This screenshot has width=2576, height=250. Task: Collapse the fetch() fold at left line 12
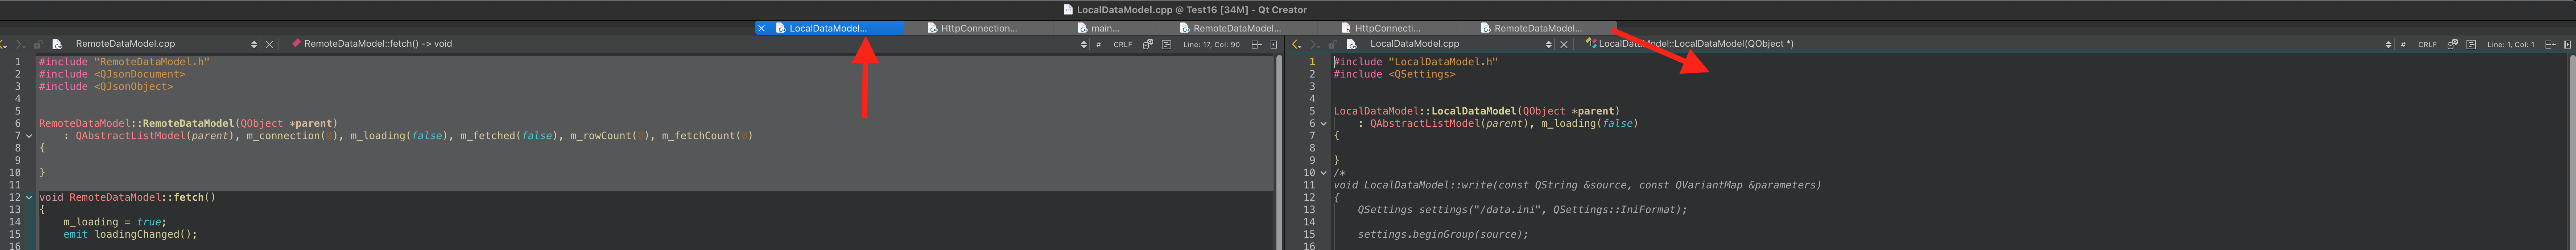coord(29,198)
